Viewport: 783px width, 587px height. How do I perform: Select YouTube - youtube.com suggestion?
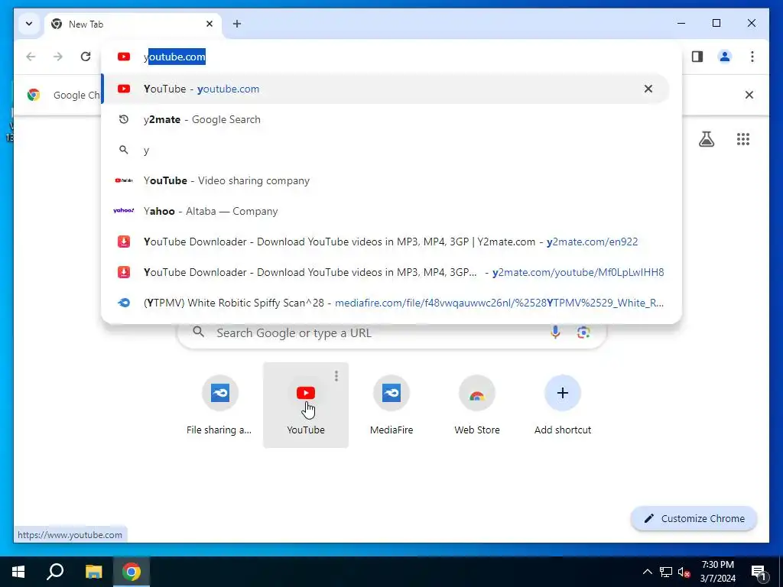385,89
